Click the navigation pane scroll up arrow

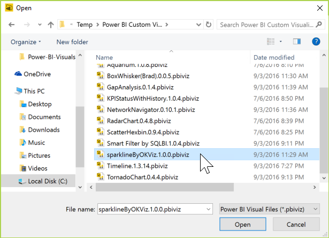tap(80, 56)
